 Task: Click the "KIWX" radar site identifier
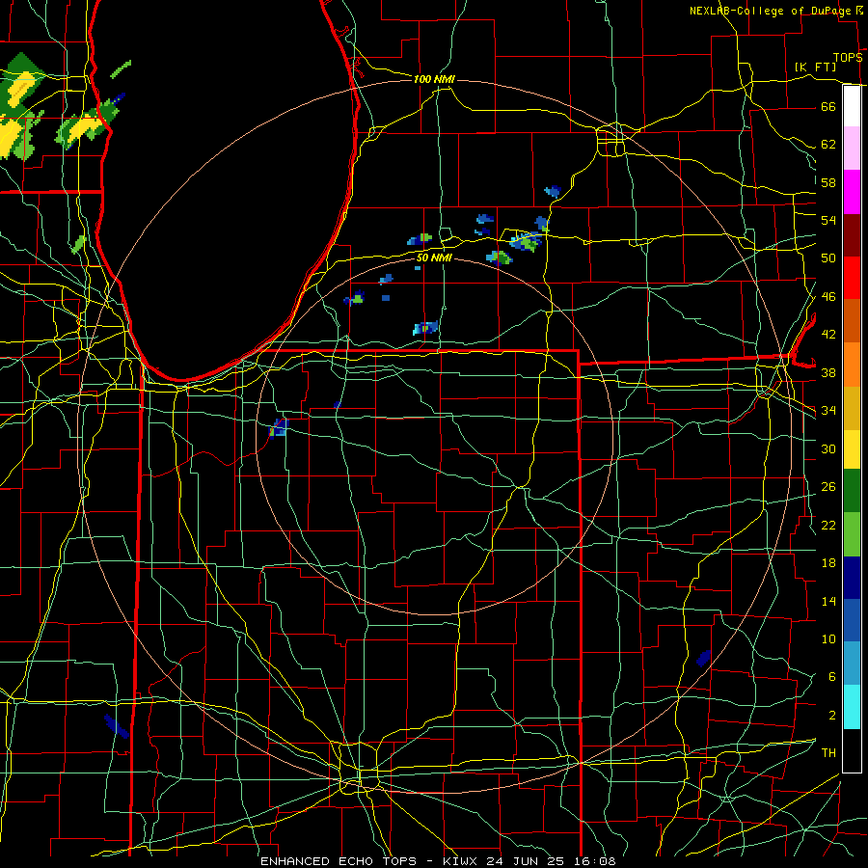click(462, 861)
